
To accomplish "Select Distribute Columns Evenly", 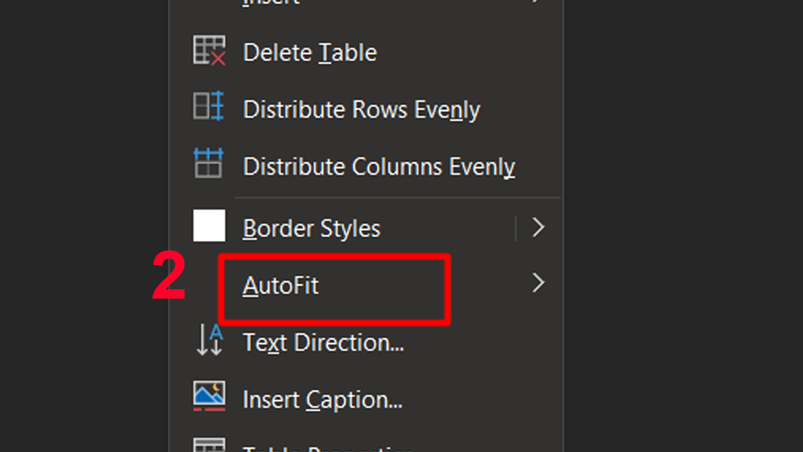I will pos(379,166).
